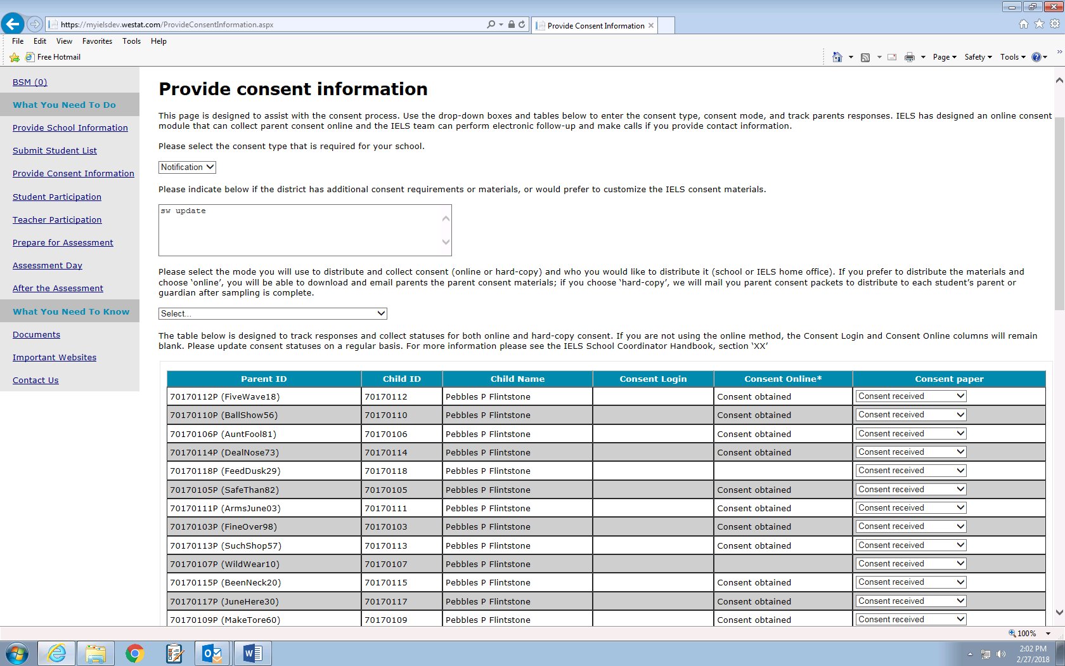1065x666 pixels.
Task: Go to Prepare for Assessment
Action: [63, 243]
